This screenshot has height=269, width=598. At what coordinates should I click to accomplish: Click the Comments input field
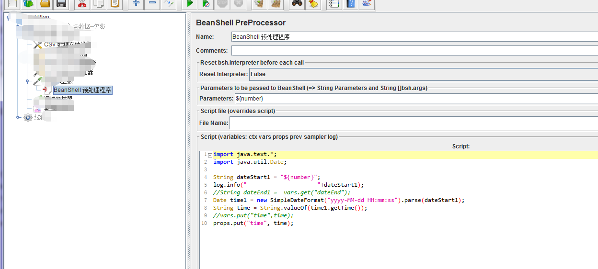tap(414, 50)
